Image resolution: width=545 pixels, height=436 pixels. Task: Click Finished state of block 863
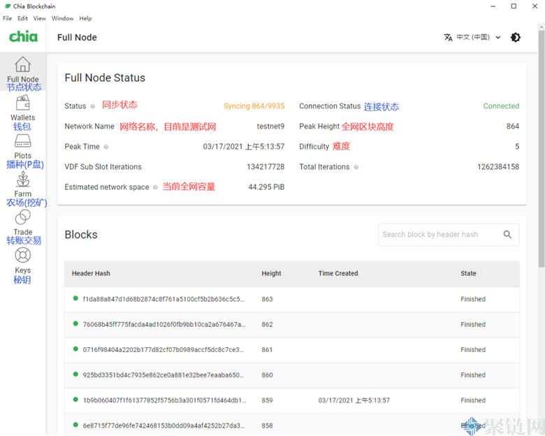[473, 299]
